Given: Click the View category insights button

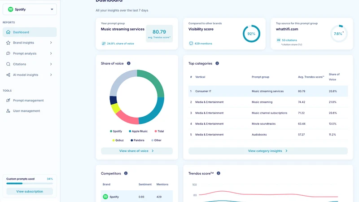Looking at the screenshot, I should pos(268,151).
